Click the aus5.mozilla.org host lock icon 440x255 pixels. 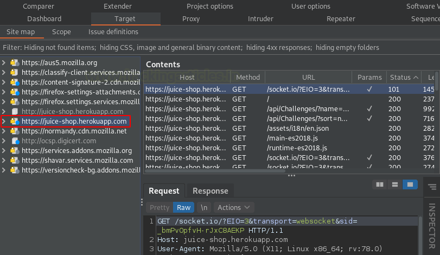click(x=14, y=63)
